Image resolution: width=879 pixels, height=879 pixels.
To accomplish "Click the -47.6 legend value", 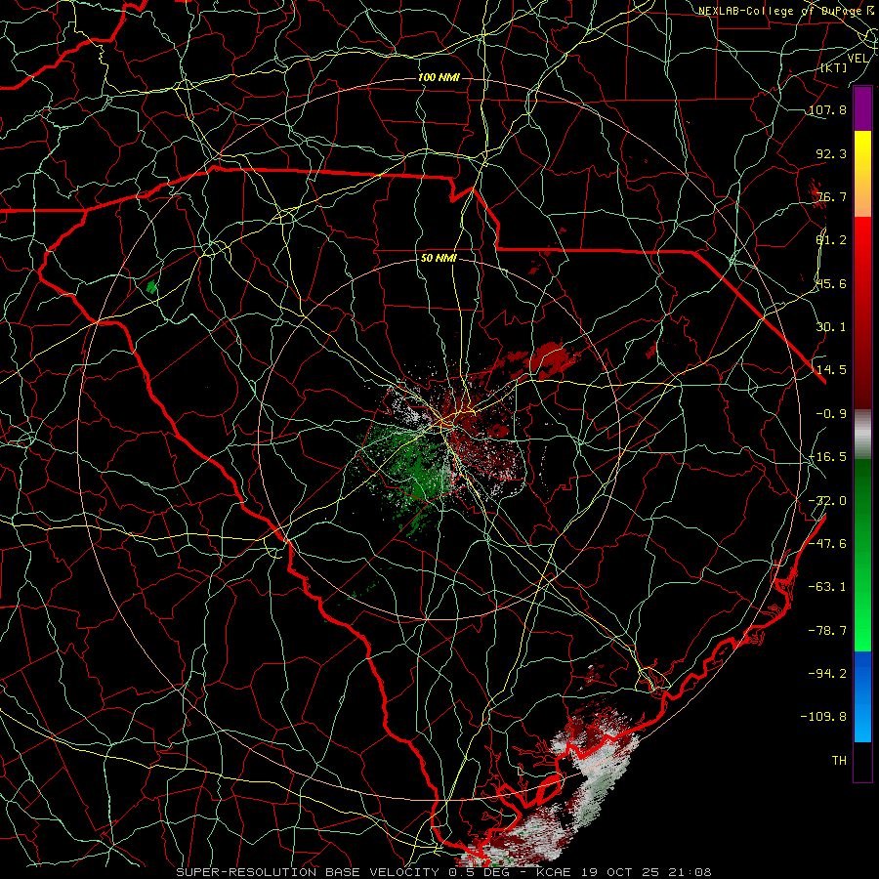I will click(x=827, y=544).
